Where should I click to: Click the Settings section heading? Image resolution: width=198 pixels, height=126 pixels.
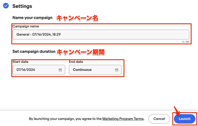tap(22, 6)
